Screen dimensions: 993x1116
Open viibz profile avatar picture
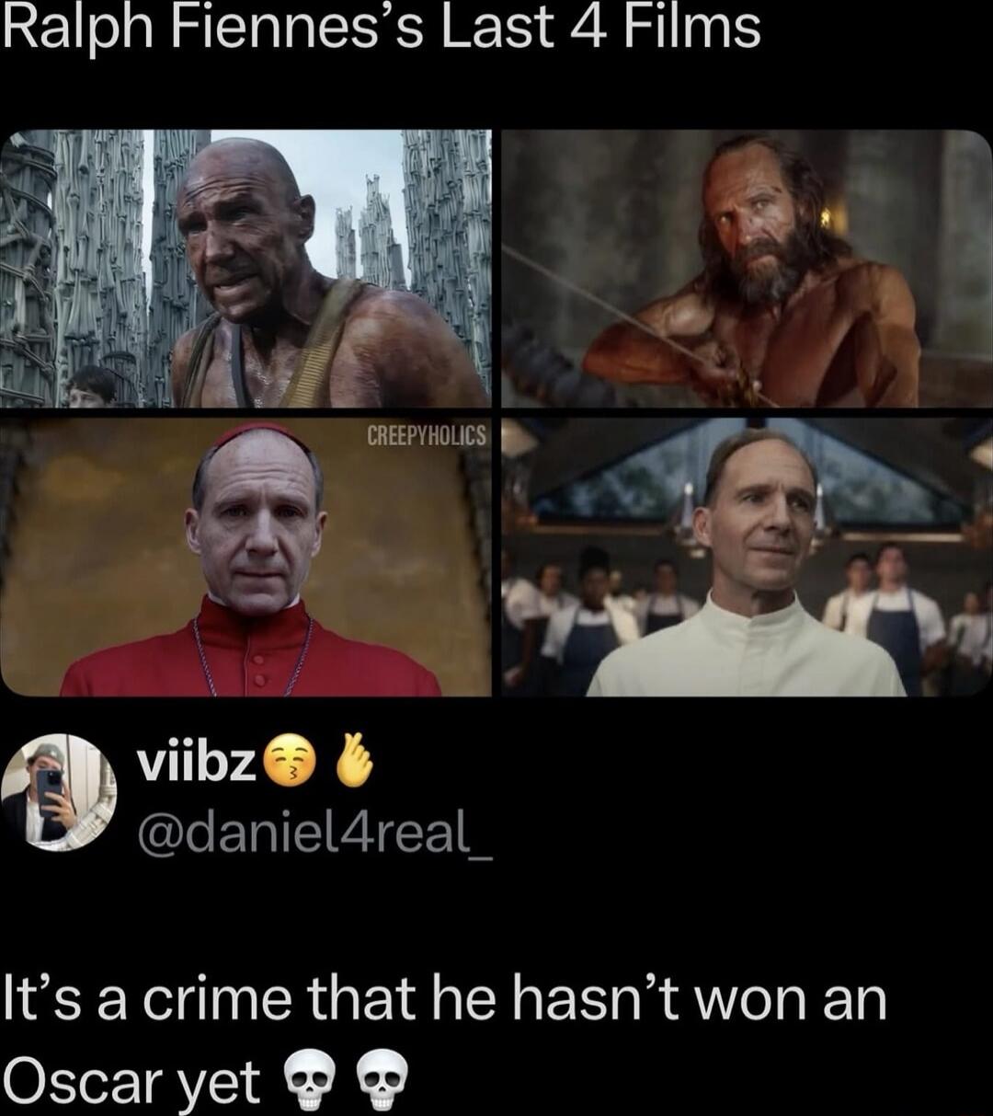tap(59, 791)
